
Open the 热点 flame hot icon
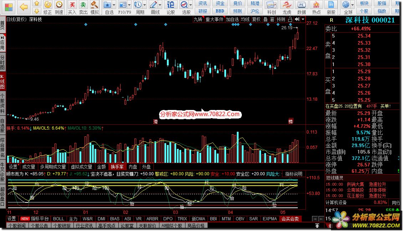316,5
